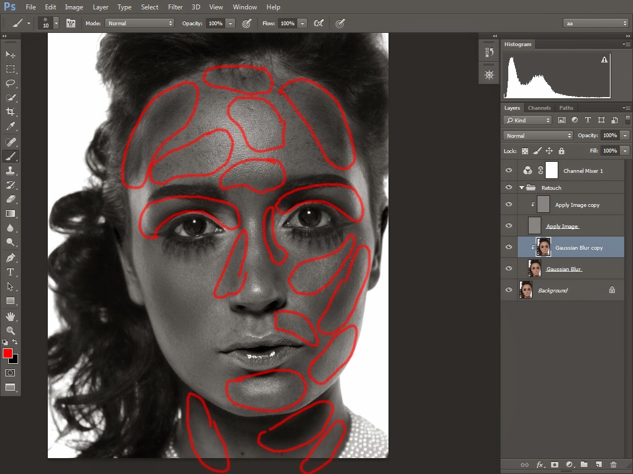Delete layer using trash icon
The width and height of the screenshot is (633, 474).
click(x=614, y=465)
